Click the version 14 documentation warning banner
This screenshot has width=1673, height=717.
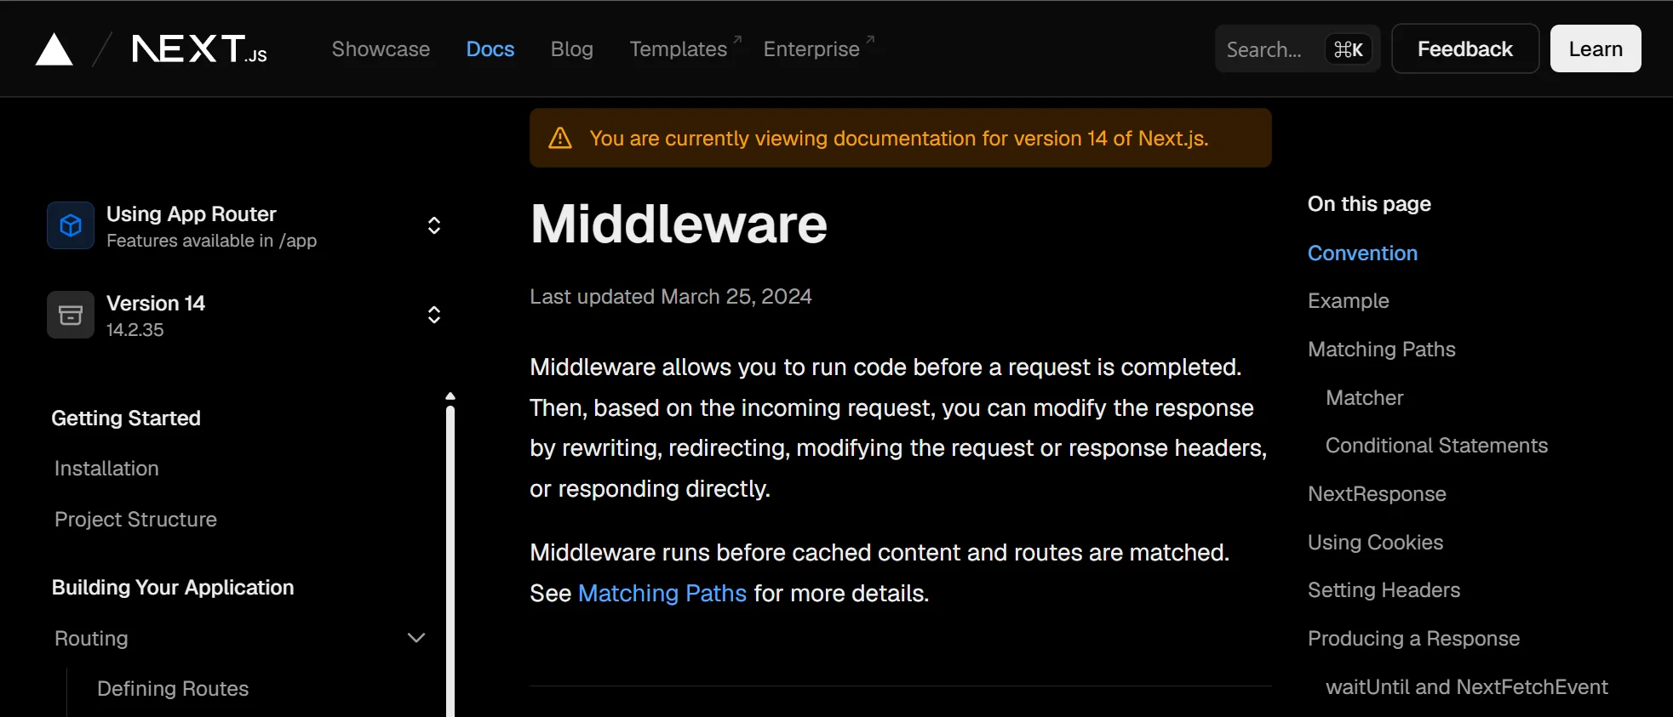[901, 138]
